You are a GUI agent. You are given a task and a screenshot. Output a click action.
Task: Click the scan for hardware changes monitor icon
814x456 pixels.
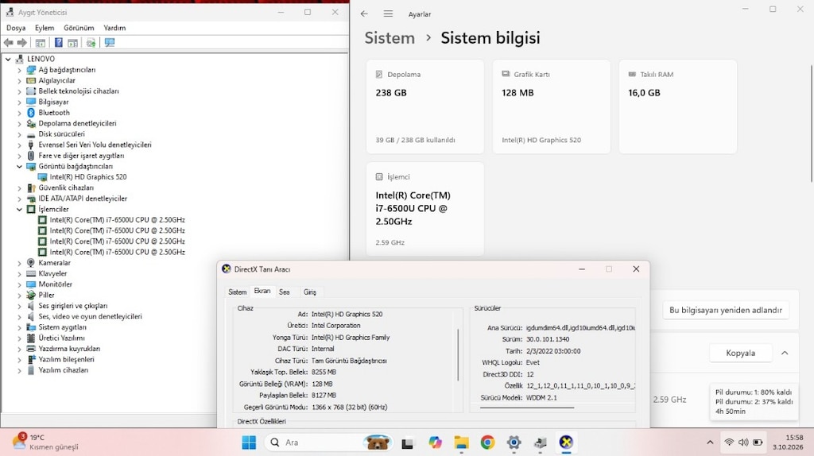pos(110,43)
